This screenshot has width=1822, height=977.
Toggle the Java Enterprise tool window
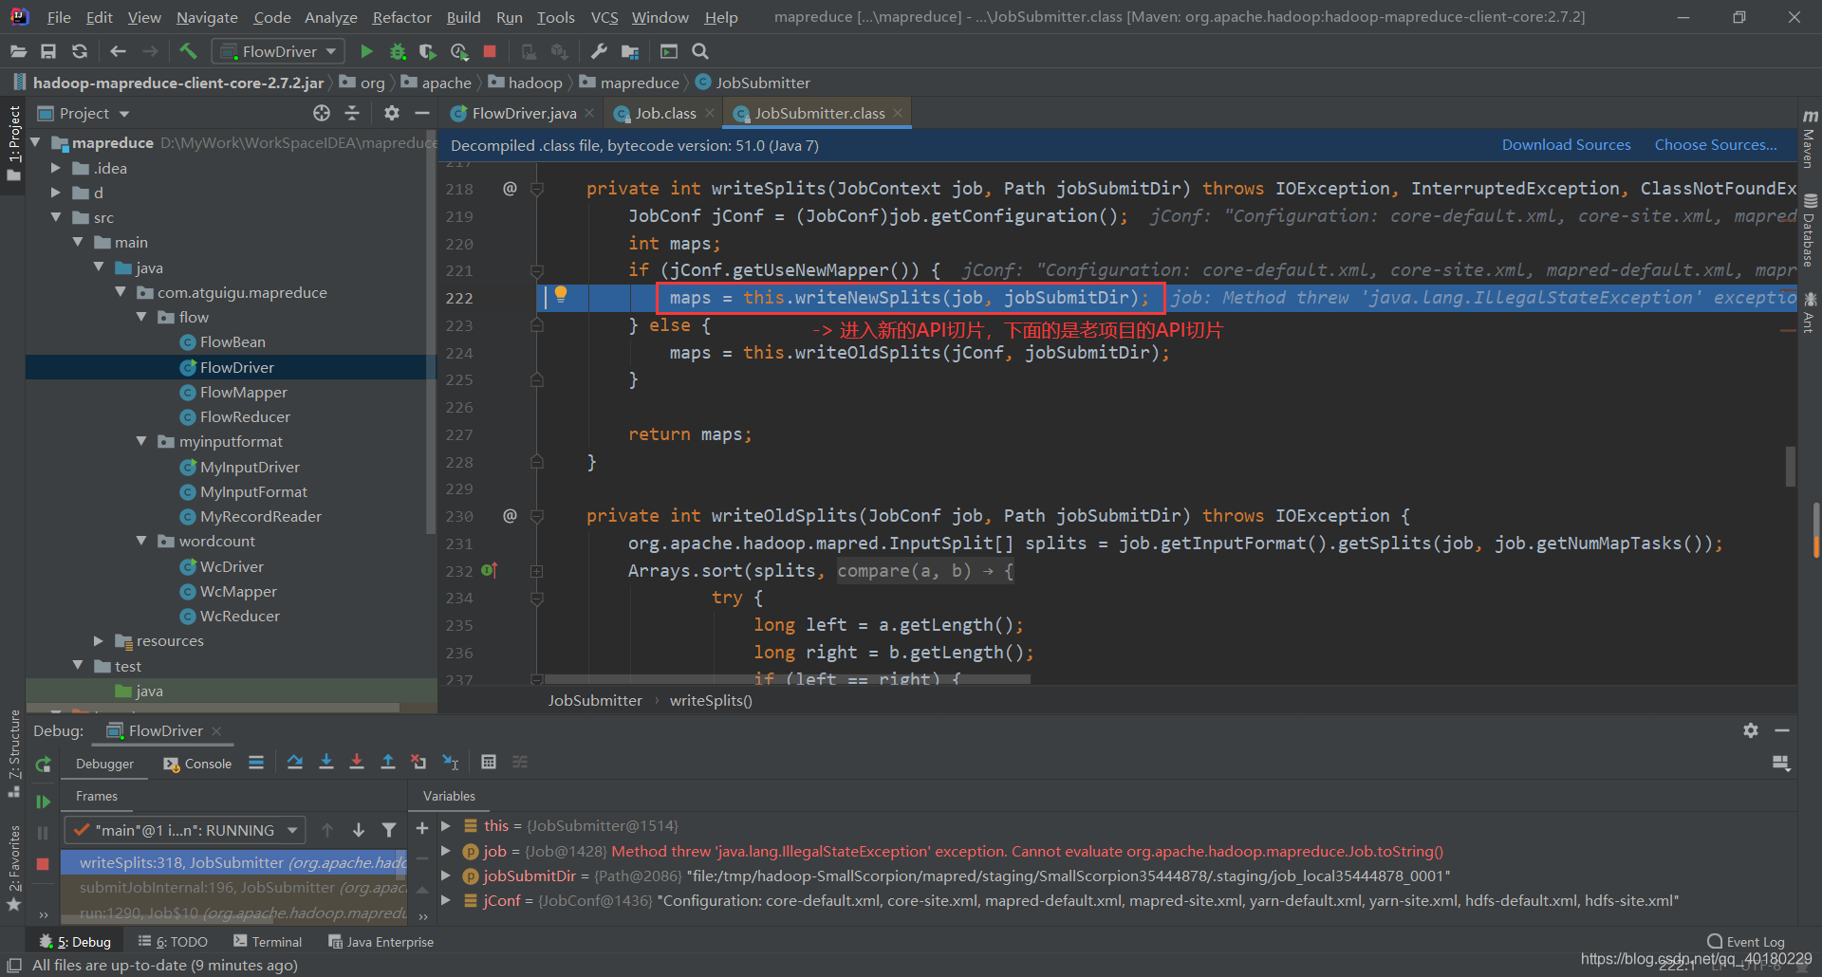click(x=381, y=942)
